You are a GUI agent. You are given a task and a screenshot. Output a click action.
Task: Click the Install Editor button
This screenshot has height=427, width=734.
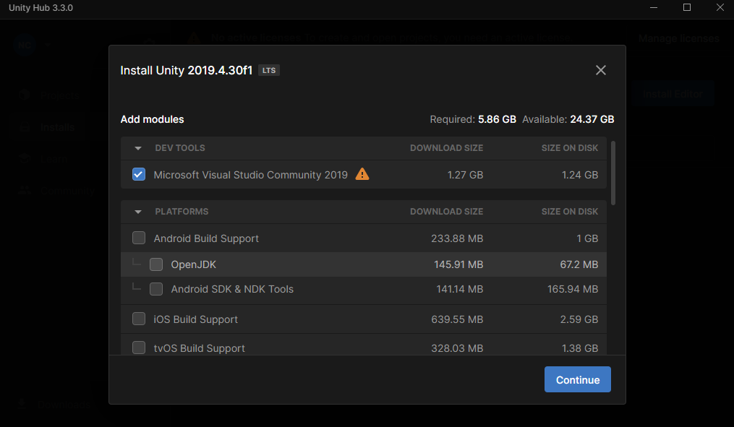[x=672, y=93]
